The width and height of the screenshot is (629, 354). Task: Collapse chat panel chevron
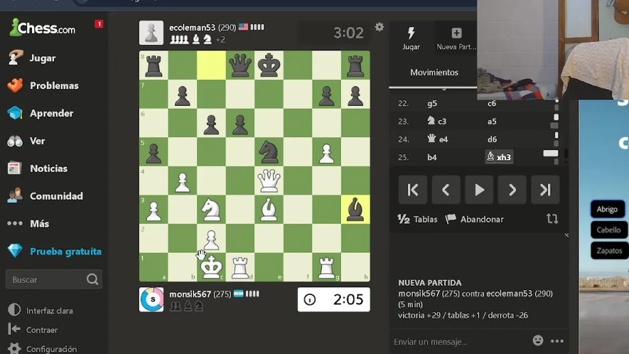566,235
